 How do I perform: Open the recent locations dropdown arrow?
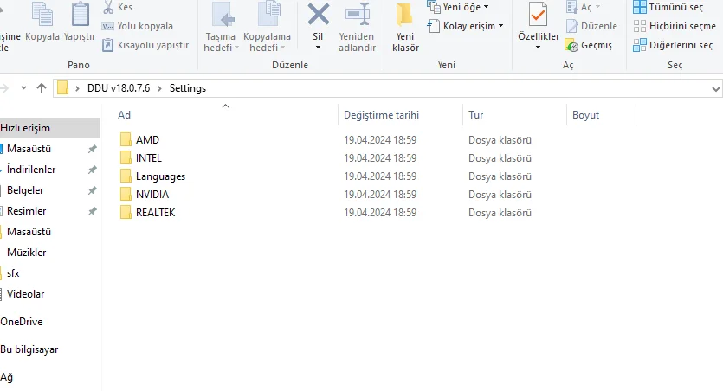[x=23, y=88]
